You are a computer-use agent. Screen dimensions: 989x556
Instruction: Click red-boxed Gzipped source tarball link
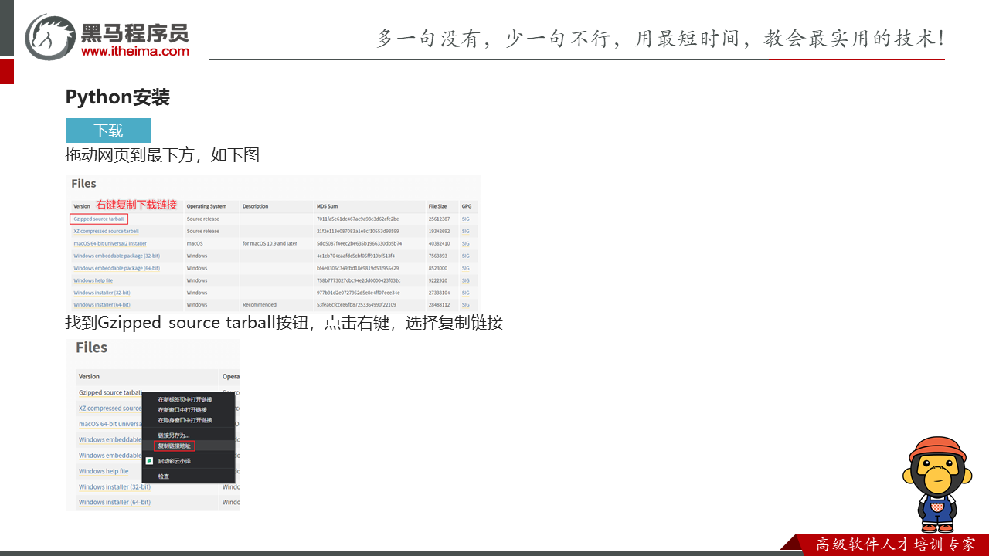99,219
